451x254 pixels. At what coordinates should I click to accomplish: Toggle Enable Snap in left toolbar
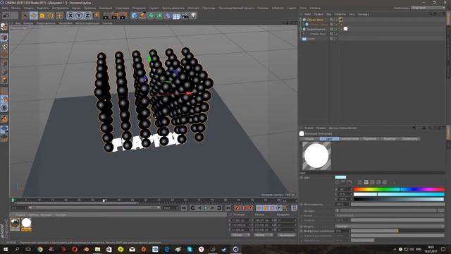pyautogui.click(x=4, y=108)
